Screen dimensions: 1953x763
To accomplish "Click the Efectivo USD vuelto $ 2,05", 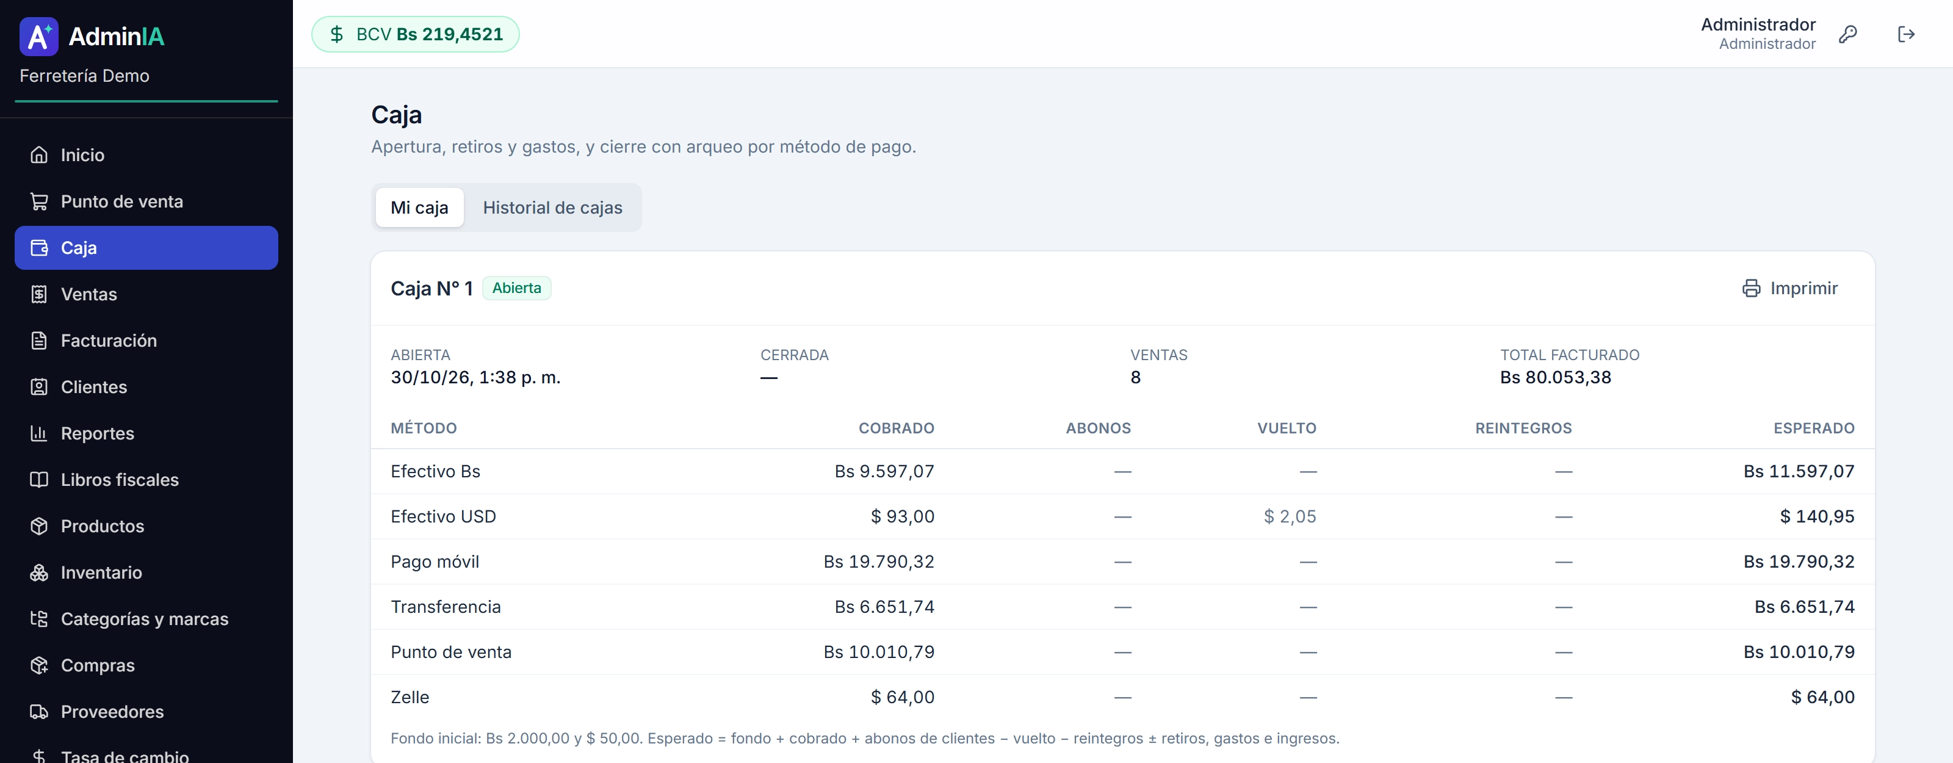I will pos(1290,516).
